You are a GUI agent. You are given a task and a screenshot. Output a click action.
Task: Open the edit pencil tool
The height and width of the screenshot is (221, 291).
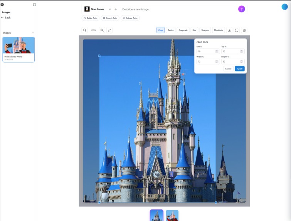244,30
